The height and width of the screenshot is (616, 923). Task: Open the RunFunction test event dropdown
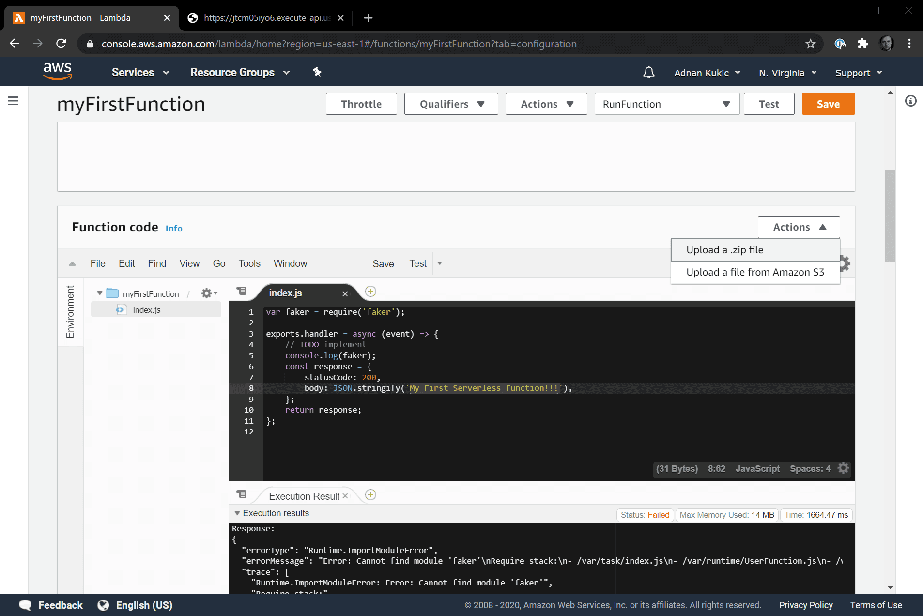pos(666,104)
